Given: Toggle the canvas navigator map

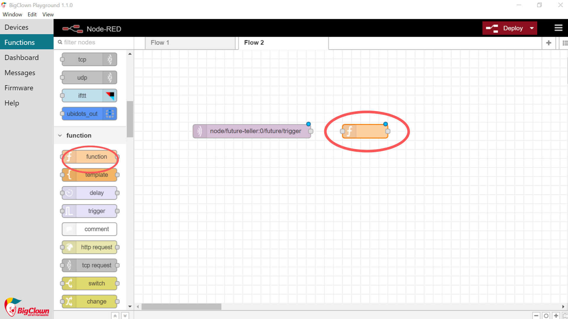Looking at the screenshot, I should (565, 315).
